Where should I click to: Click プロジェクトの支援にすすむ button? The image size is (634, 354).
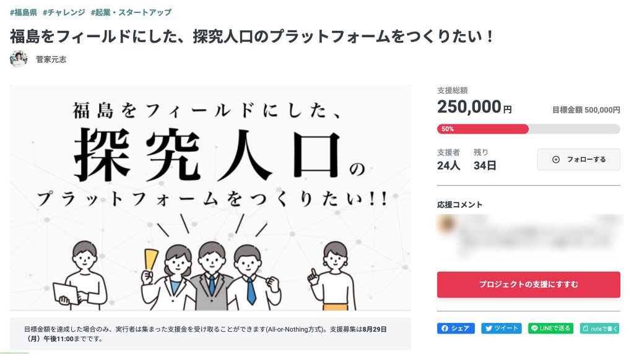click(529, 285)
